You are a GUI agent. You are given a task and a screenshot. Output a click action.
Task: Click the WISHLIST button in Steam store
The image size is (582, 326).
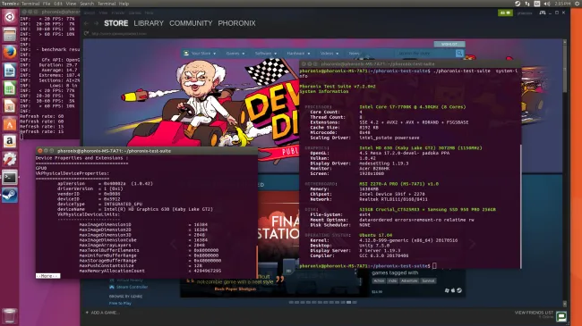pos(449,44)
